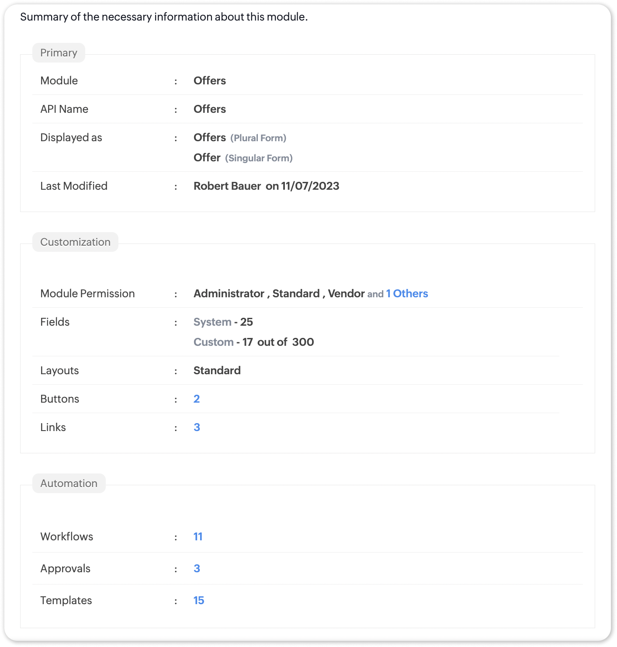Viewport: 617px width, 647px height.
Task: Open the Buttons count link "2"
Action: (197, 399)
